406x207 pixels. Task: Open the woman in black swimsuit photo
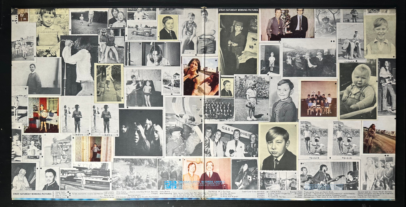pos(201,77)
